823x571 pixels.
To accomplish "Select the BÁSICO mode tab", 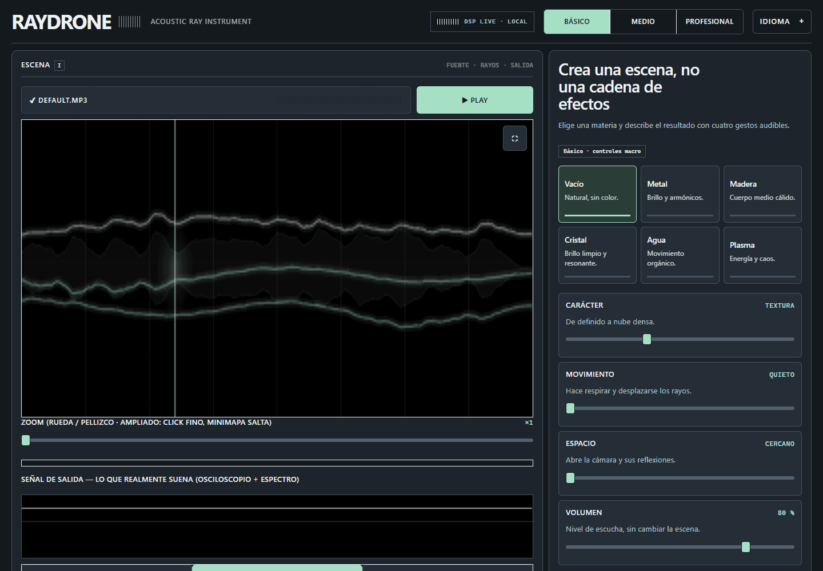I will click(577, 22).
